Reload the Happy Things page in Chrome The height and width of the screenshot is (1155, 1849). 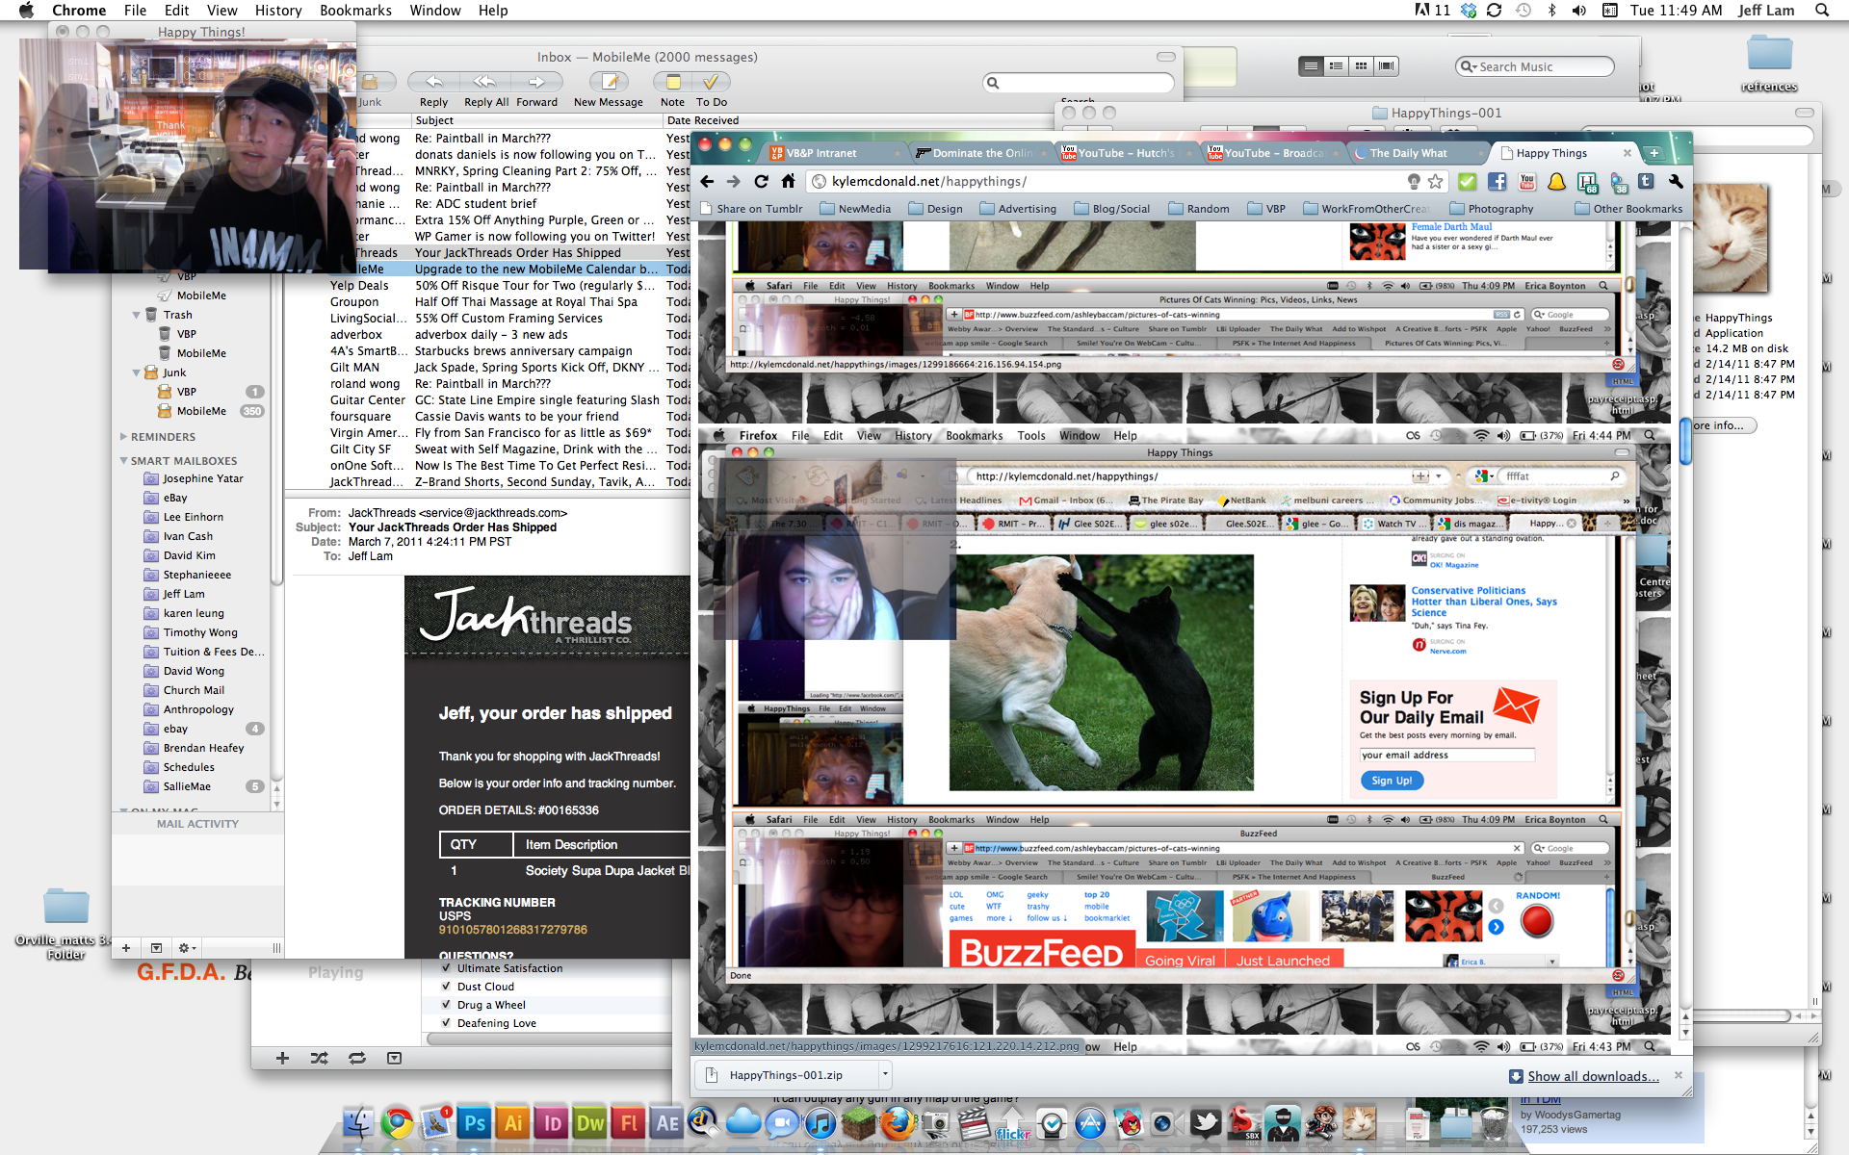[x=761, y=181]
